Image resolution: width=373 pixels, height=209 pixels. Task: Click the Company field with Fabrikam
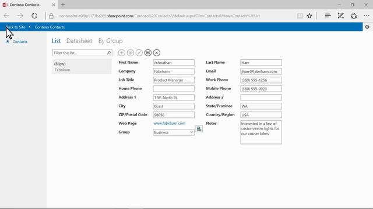point(174,71)
